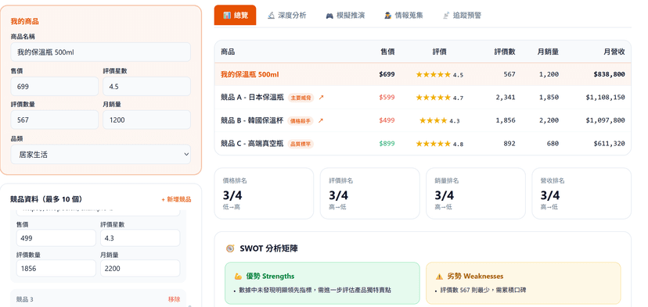Click the 營收排名 ranking card
The width and height of the screenshot is (648, 307).
pos(581,193)
